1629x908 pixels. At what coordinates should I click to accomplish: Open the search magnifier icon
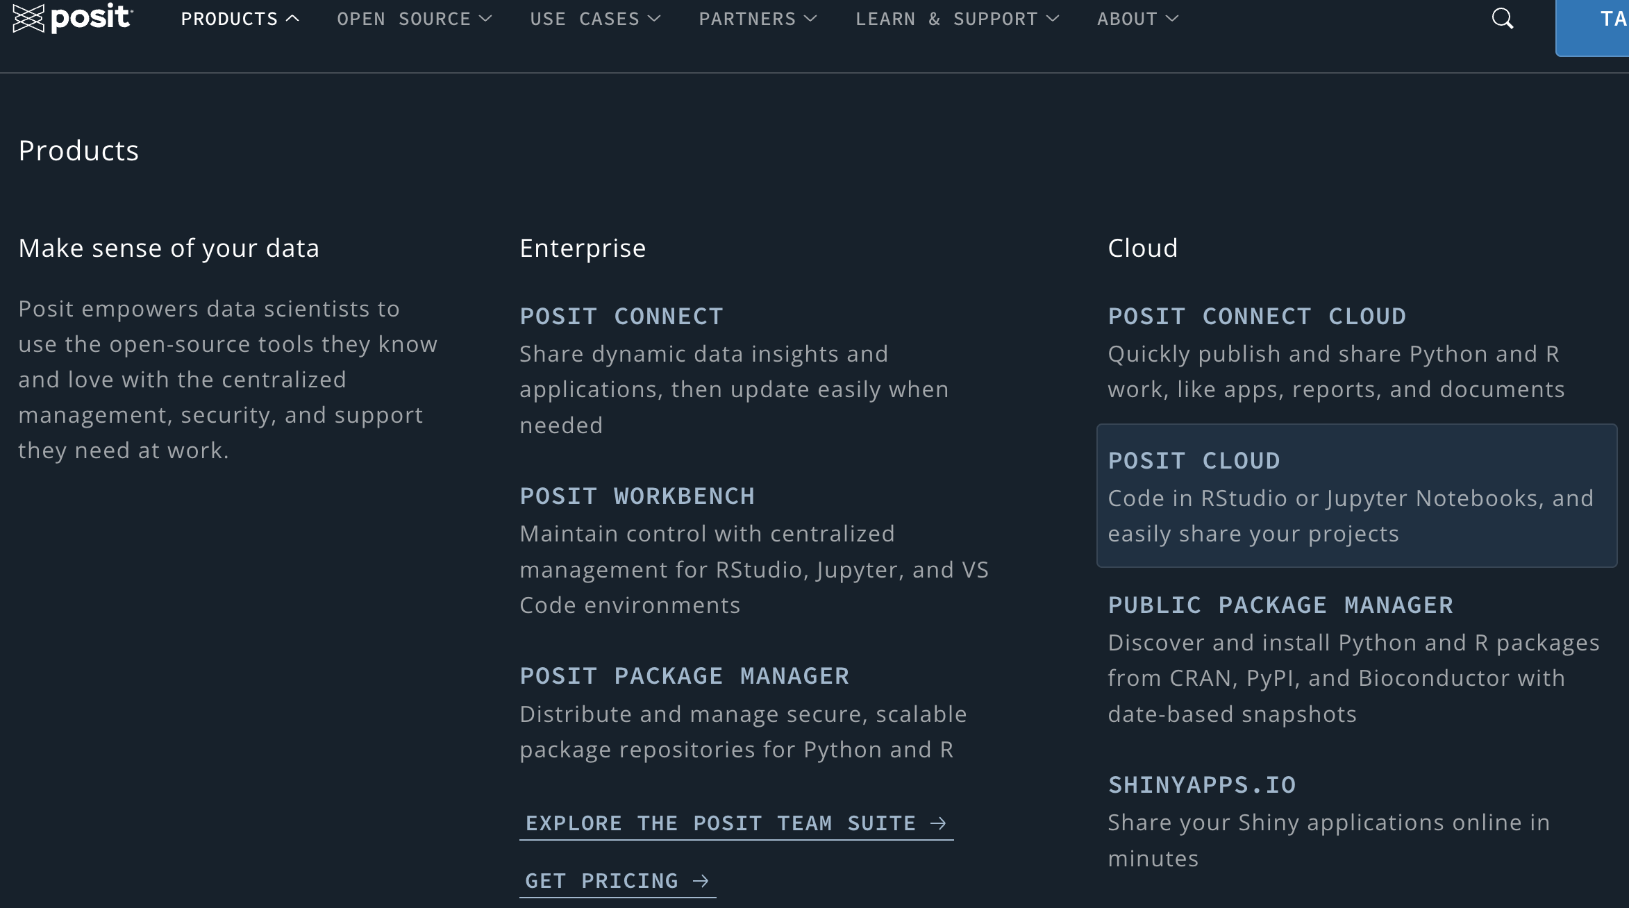[1503, 19]
